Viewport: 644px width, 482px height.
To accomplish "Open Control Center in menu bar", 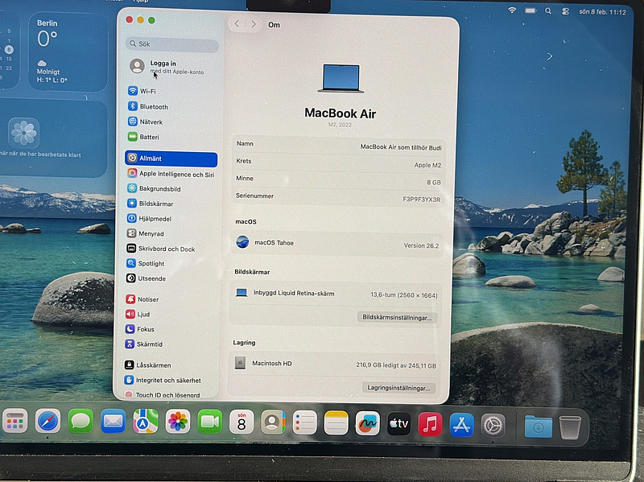I will 565,11.
